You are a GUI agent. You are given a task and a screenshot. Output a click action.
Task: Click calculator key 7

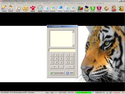tap(52, 62)
